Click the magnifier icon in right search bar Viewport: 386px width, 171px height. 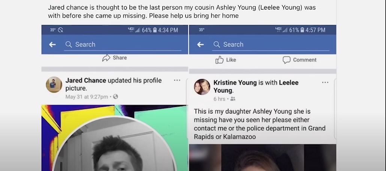pyautogui.click(x=217, y=44)
